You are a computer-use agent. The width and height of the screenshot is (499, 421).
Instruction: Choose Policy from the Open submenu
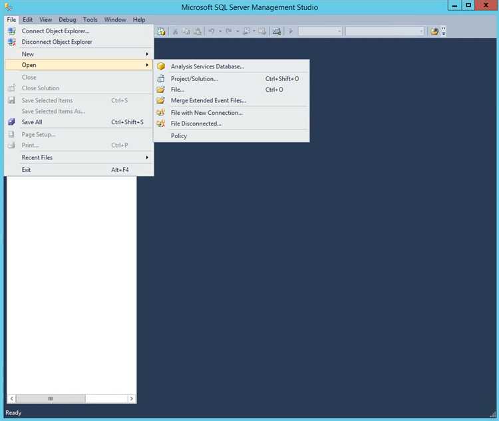point(179,136)
